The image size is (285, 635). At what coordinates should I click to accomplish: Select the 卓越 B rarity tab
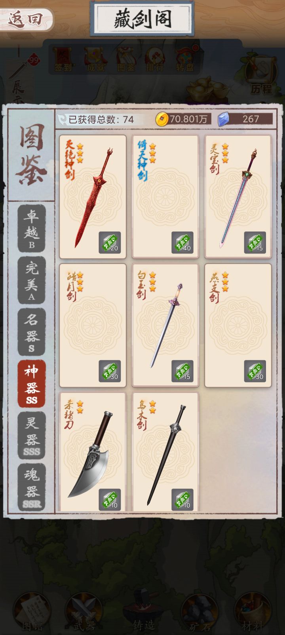31,229
